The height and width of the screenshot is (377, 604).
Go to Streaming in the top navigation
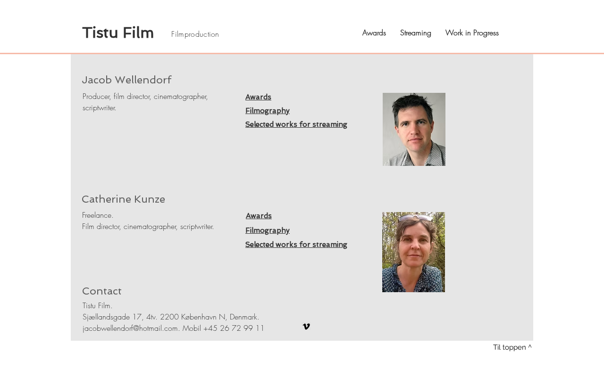click(x=416, y=33)
